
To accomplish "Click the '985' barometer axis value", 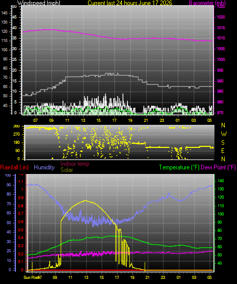I will (x=220, y=91).
